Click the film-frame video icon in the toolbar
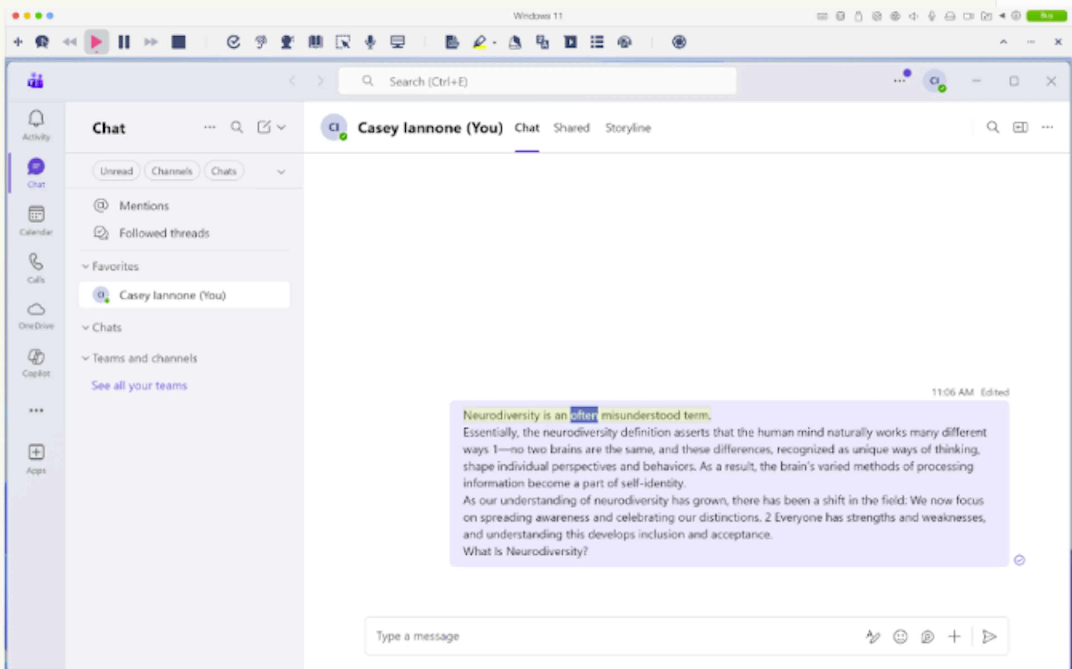Screen dimensions: 1072x669 570,42
